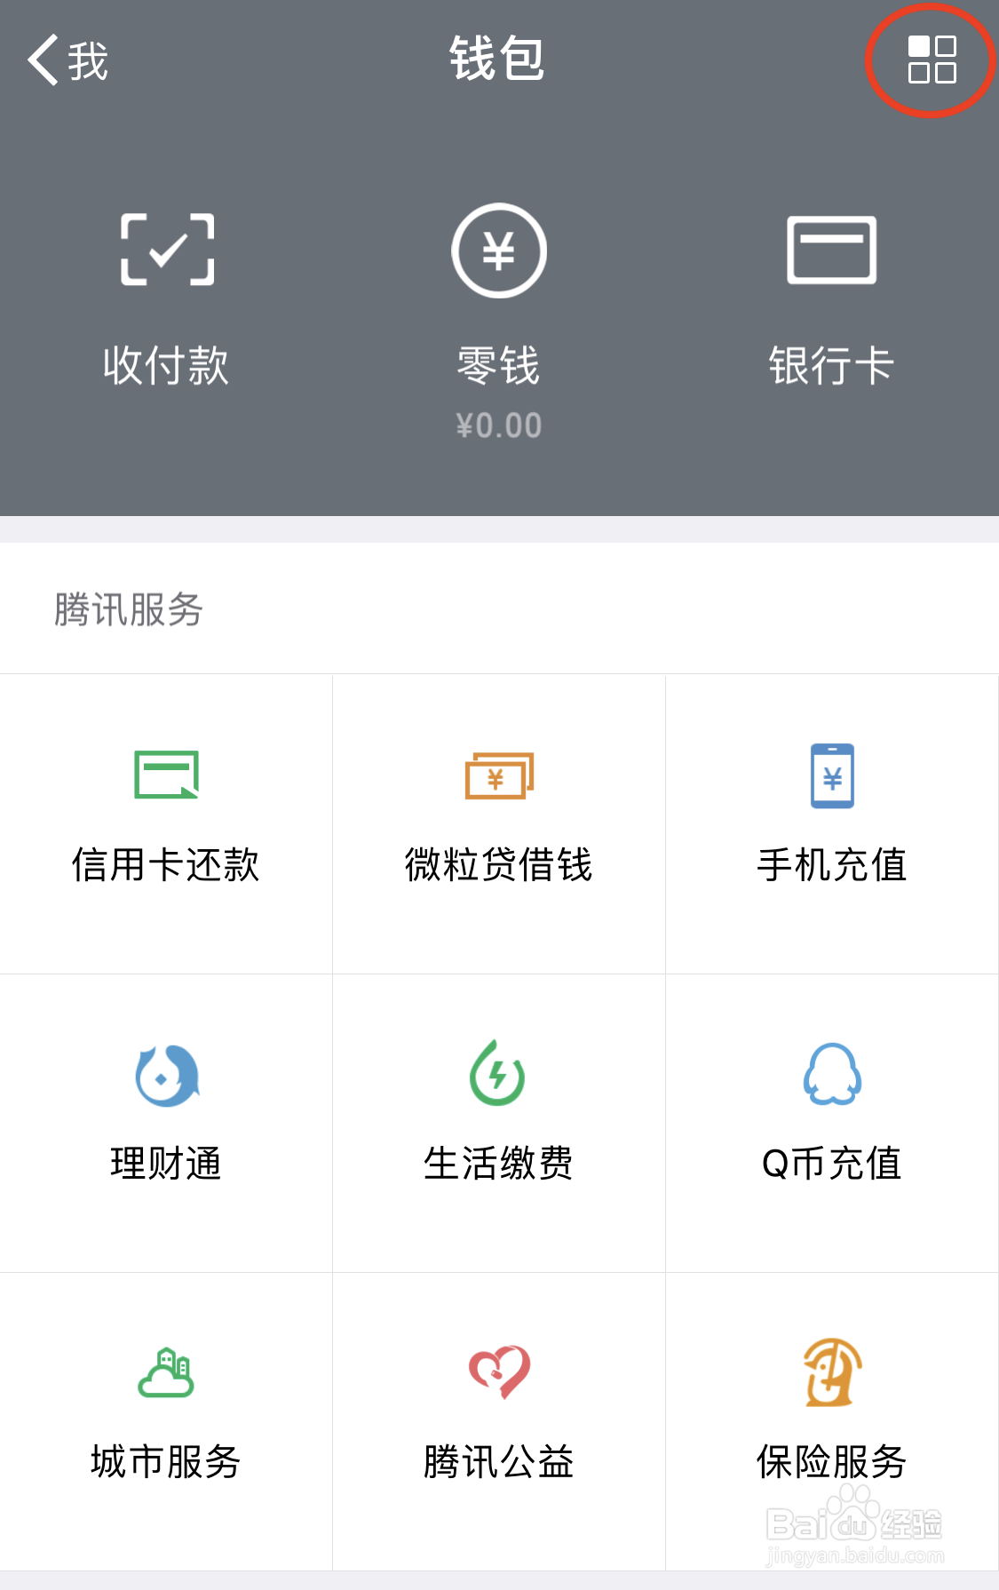999x1590 pixels.
Task: Tap the 生活缴费 label
Action: pyautogui.click(x=499, y=1163)
